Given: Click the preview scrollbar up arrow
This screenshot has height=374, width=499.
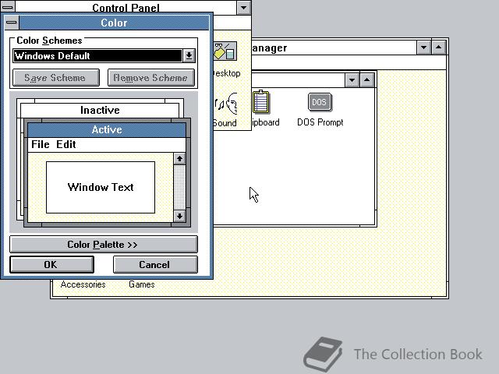Looking at the screenshot, I should click(179, 159).
